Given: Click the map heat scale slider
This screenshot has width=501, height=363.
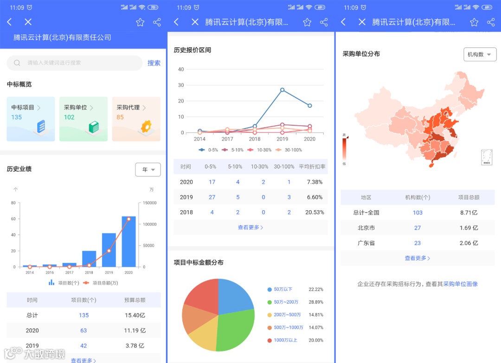Looking at the screenshot, I should (344, 149).
